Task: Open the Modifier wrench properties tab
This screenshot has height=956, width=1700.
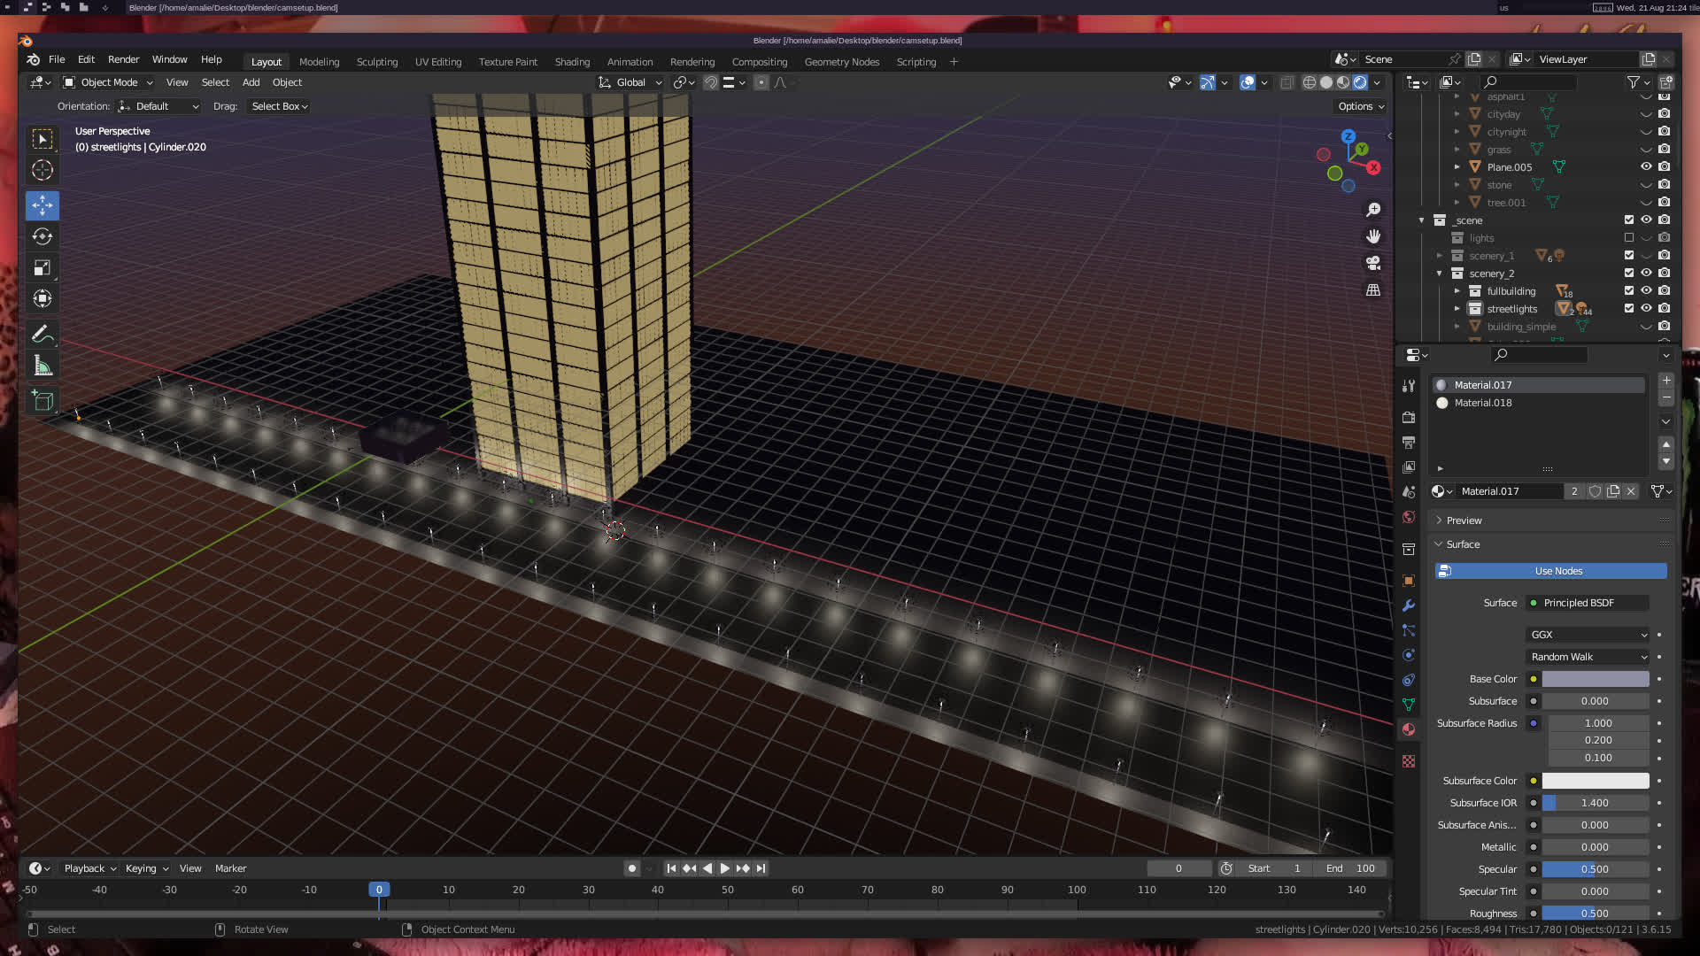Action: pyautogui.click(x=1409, y=605)
